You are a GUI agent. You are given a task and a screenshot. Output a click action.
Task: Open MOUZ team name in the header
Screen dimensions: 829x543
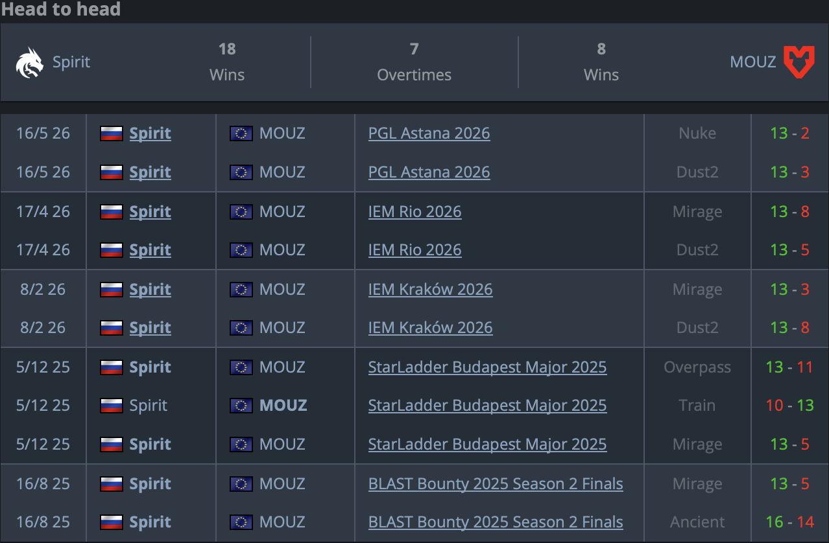point(753,62)
